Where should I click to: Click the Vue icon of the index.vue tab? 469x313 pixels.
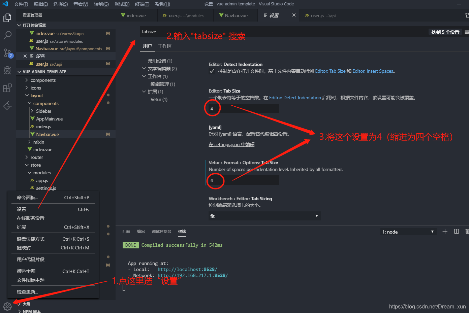123,15
